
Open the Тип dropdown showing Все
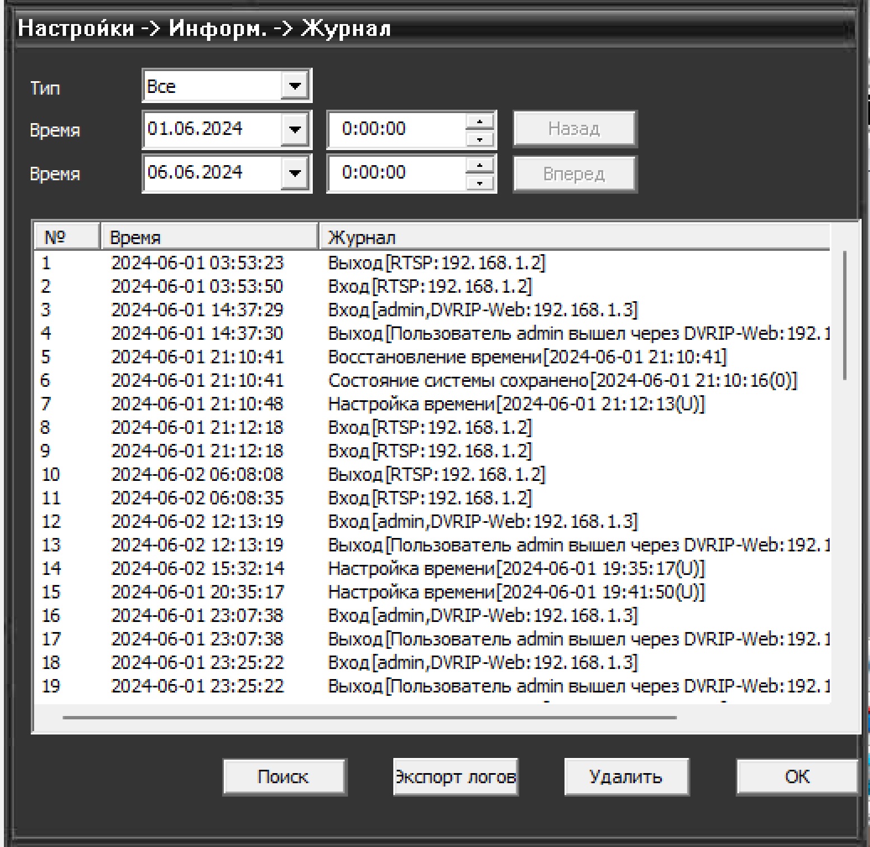pyautogui.click(x=294, y=86)
